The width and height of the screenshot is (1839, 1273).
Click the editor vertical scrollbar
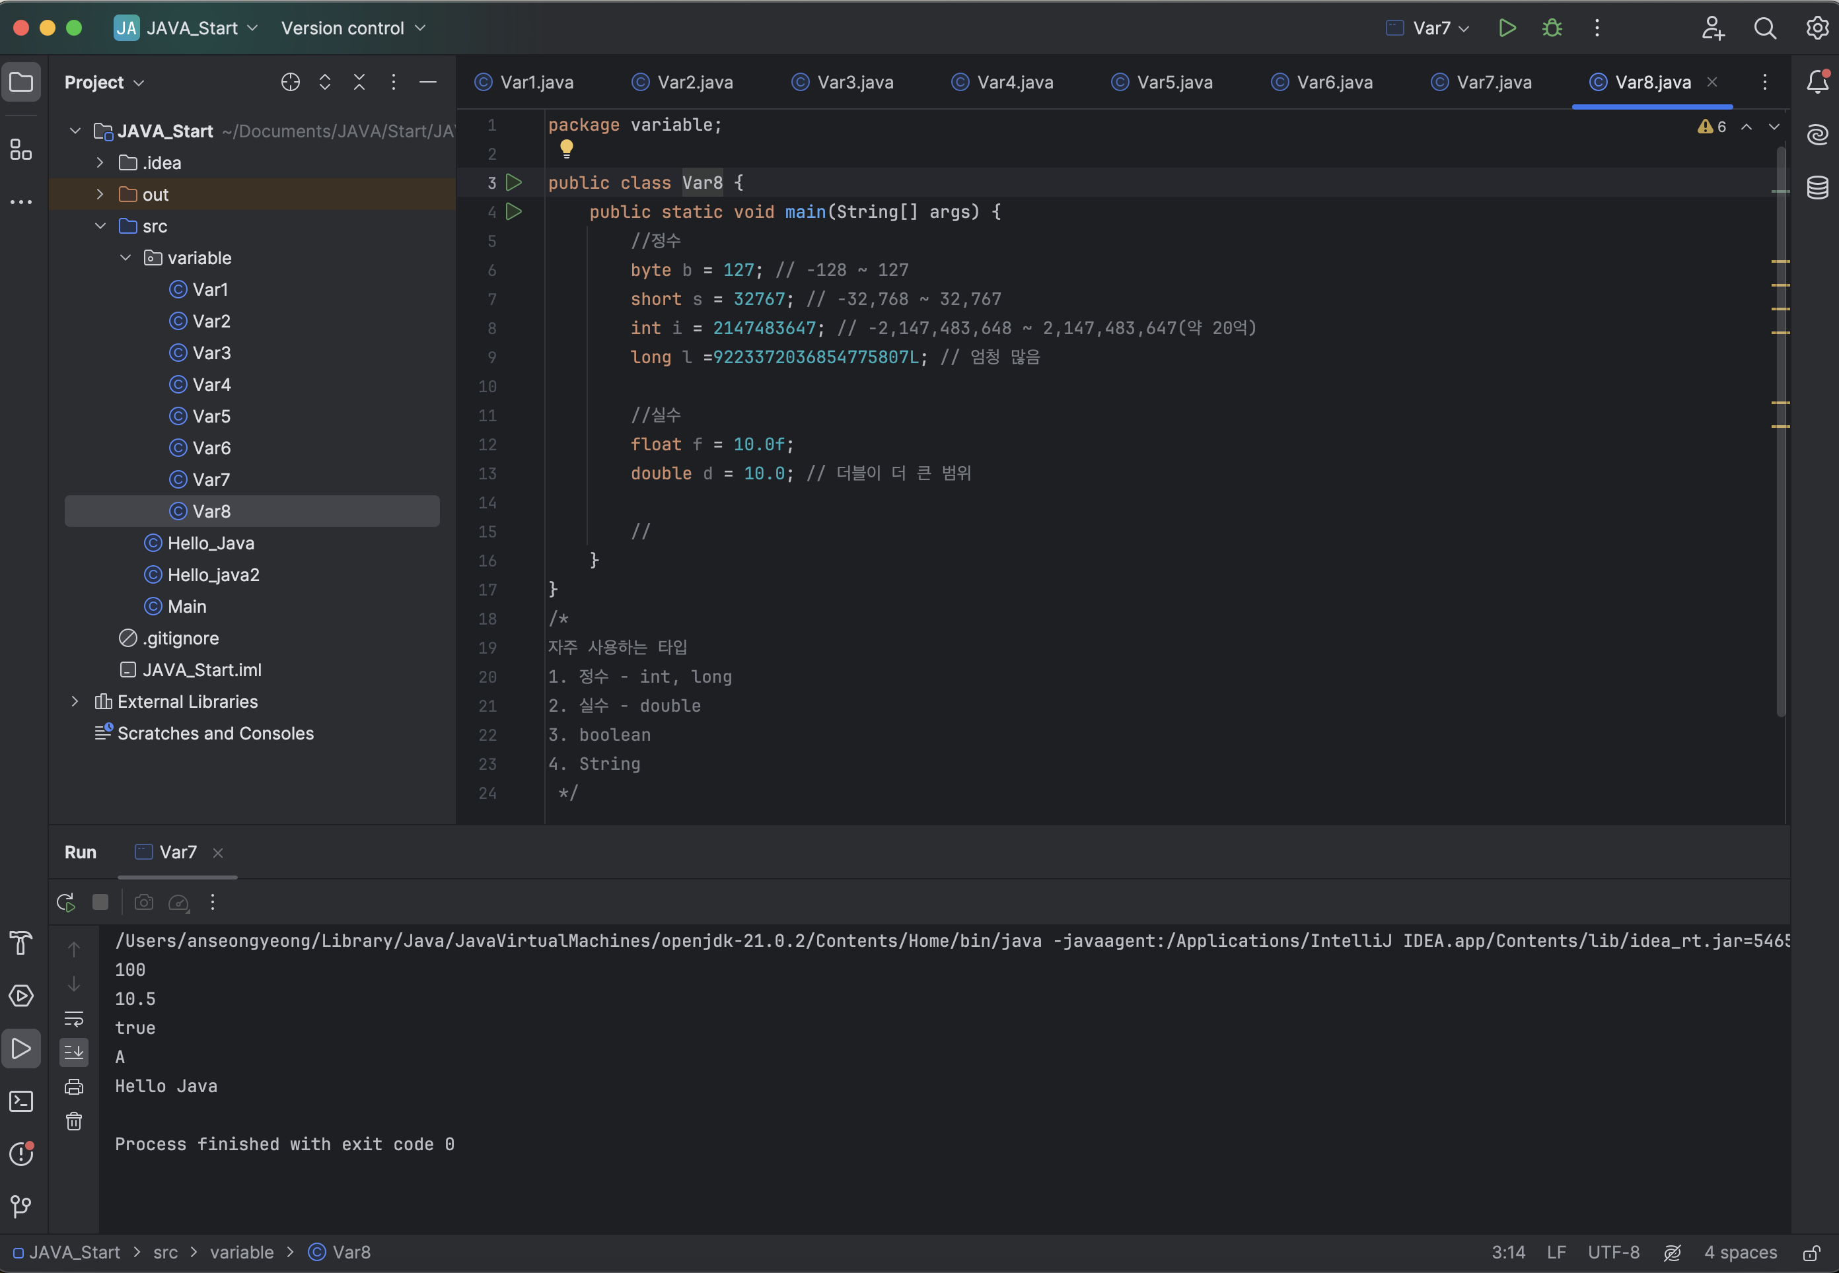[x=1781, y=430]
